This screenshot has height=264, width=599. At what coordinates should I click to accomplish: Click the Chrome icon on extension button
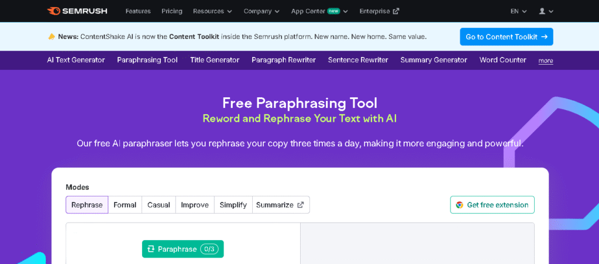click(x=460, y=205)
